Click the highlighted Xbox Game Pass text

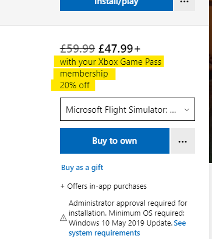pyautogui.click(x=130, y=62)
